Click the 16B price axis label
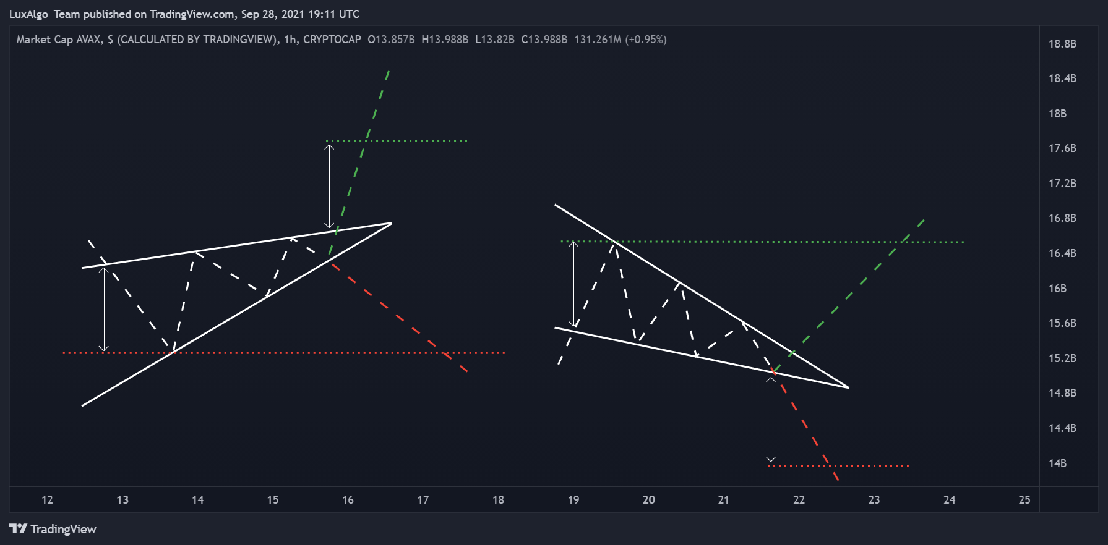 (x=1057, y=289)
